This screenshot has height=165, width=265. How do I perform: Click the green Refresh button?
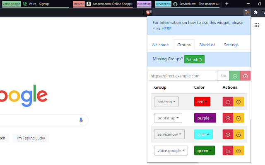[194, 59]
